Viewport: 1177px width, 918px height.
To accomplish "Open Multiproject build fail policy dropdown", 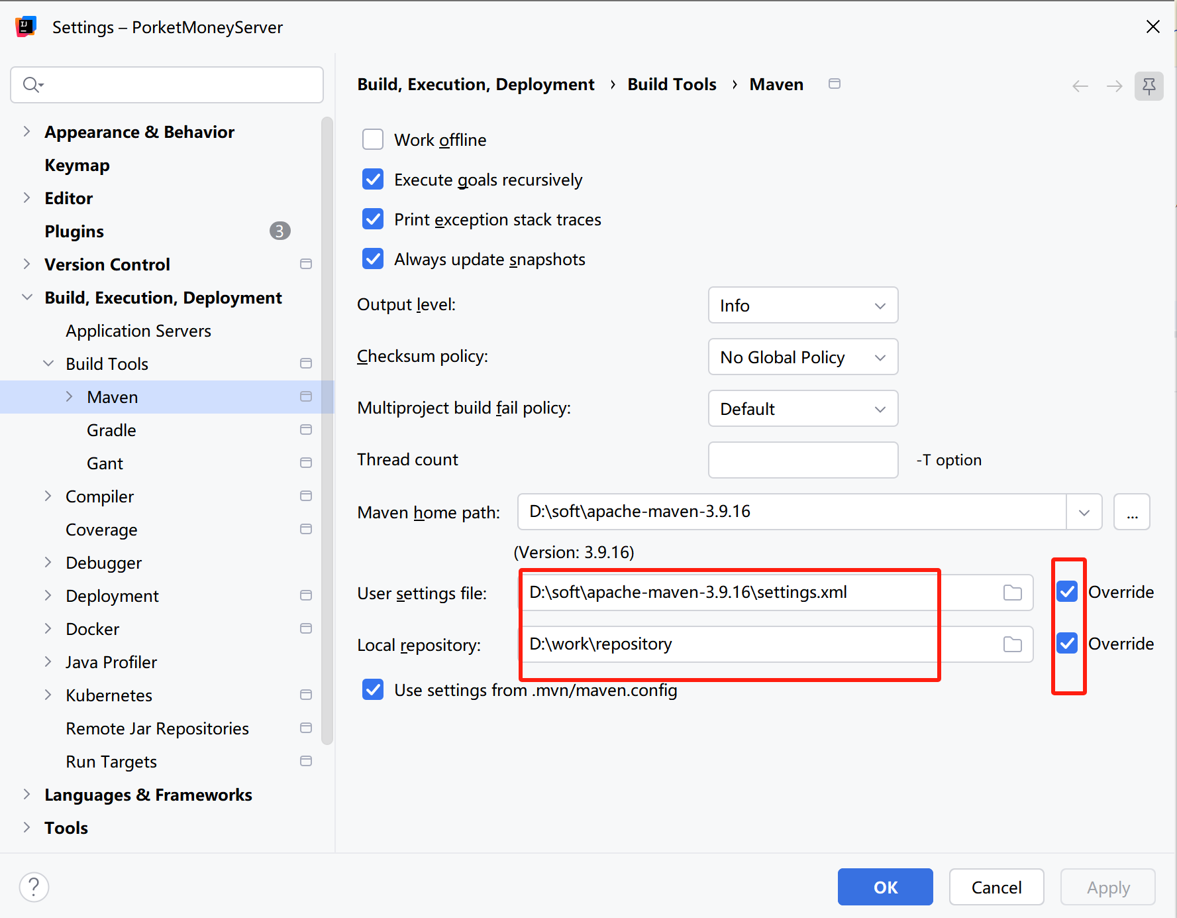I will (x=803, y=408).
